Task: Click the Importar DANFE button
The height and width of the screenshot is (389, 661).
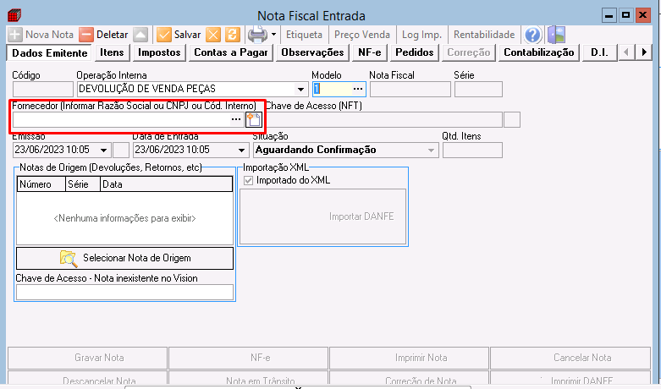Action: pyautogui.click(x=323, y=216)
